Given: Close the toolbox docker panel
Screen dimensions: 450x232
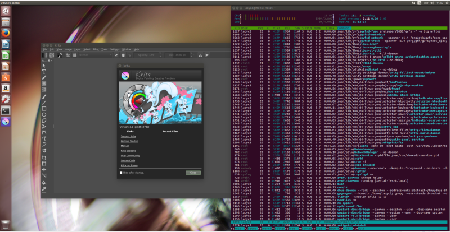Looking at the screenshot, I should pos(51,61).
